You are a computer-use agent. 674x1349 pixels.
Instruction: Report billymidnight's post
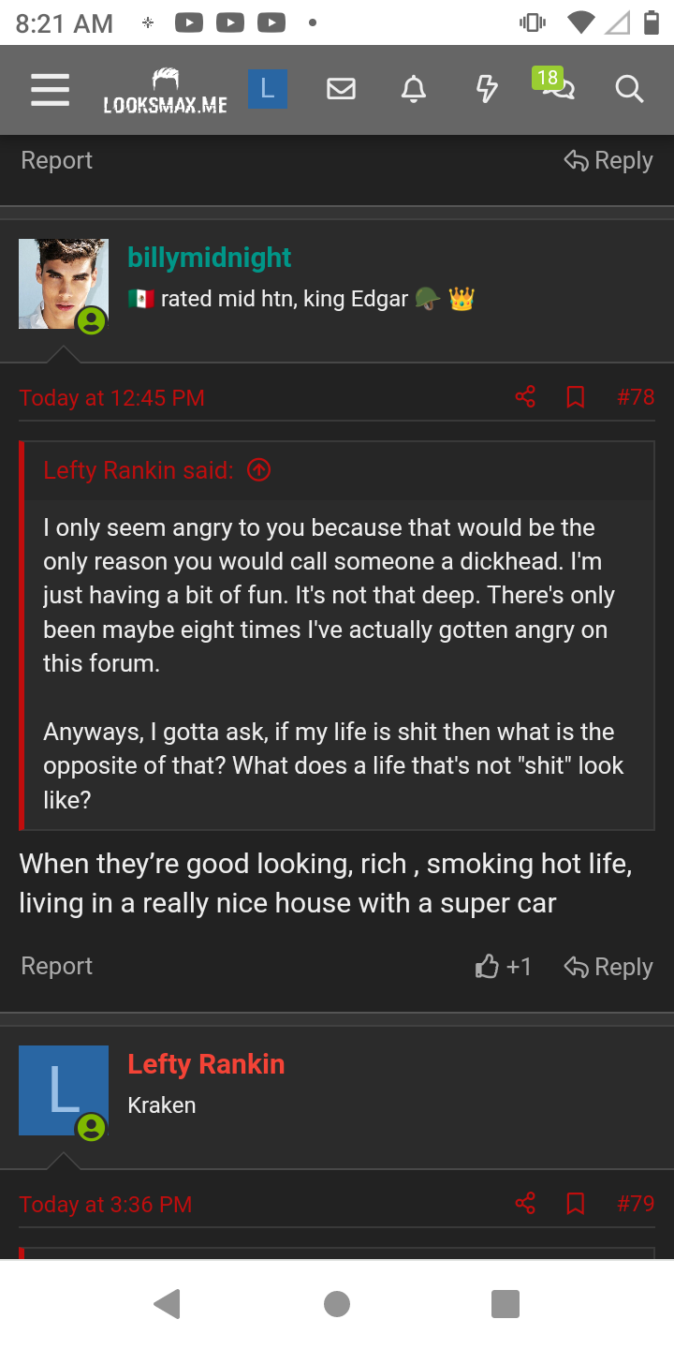point(57,966)
